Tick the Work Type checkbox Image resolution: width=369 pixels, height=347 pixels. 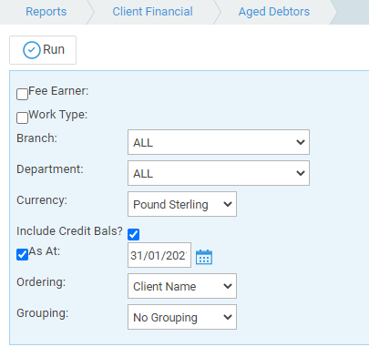pos(22,117)
